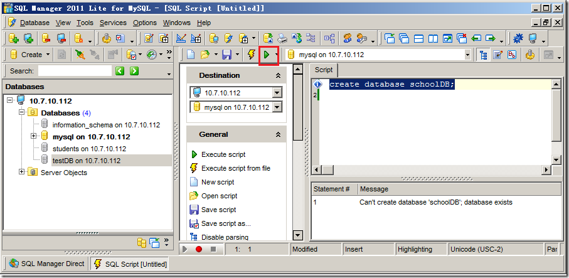Screen dimensions: 569x278
Task: Toggle the script notepad pencil button
Action: [497, 55]
